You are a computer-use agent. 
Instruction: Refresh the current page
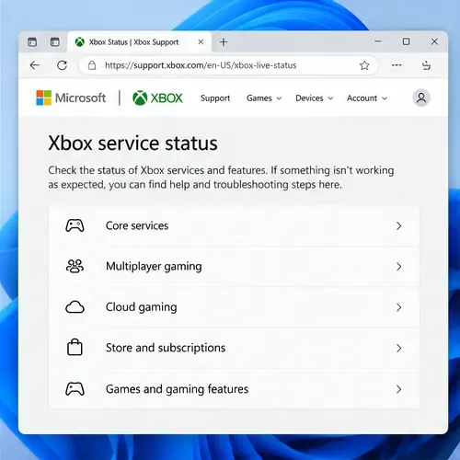coord(63,65)
